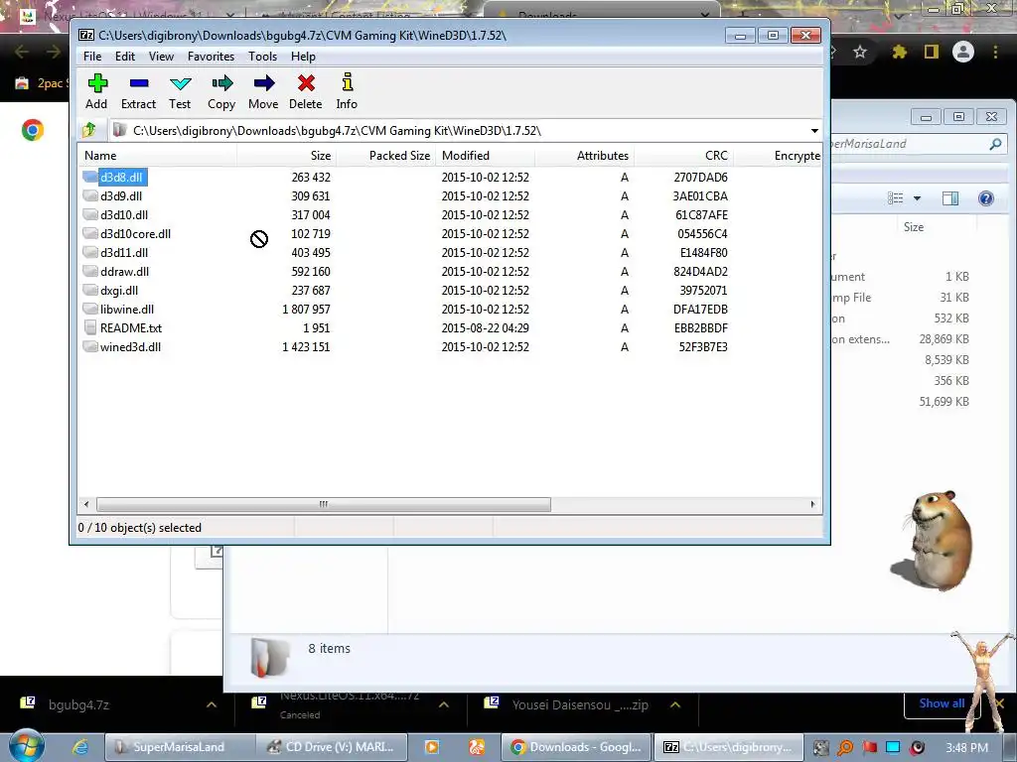Image resolution: width=1017 pixels, height=762 pixels.
Task: Open the Tools menu
Action: click(262, 57)
